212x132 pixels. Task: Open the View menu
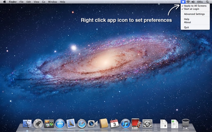(36, 2)
